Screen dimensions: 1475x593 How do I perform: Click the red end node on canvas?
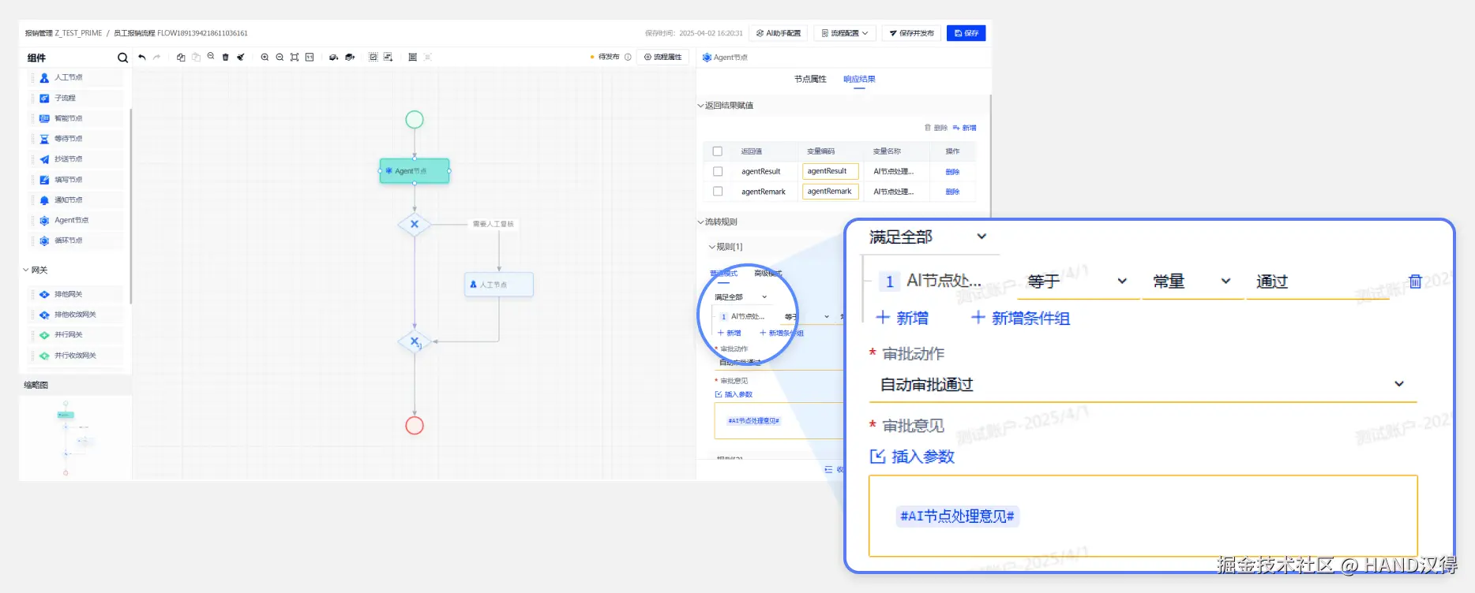point(415,426)
